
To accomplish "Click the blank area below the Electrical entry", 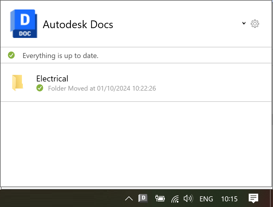I will pos(136,142).
